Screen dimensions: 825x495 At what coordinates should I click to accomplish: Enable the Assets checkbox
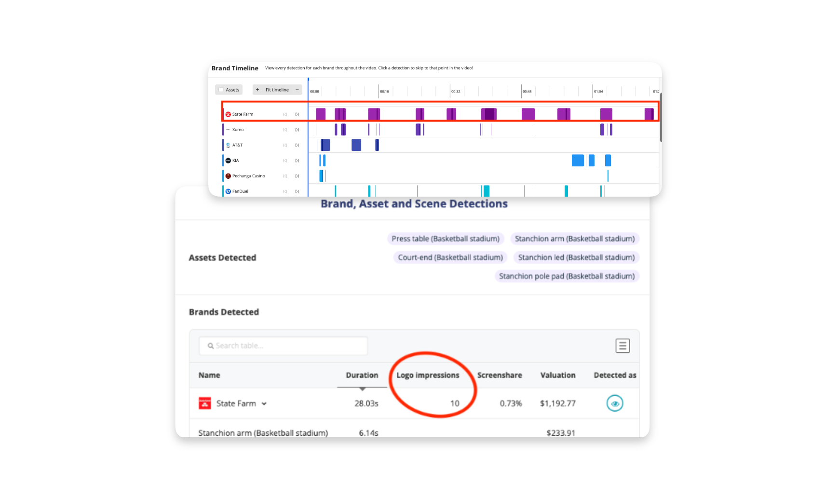(x=221, y=90)
